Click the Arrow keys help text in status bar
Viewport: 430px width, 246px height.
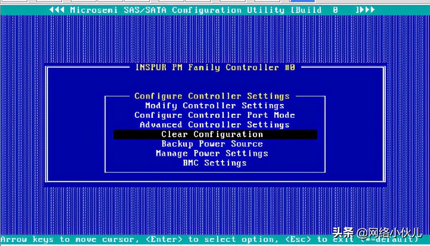(210, 240)
